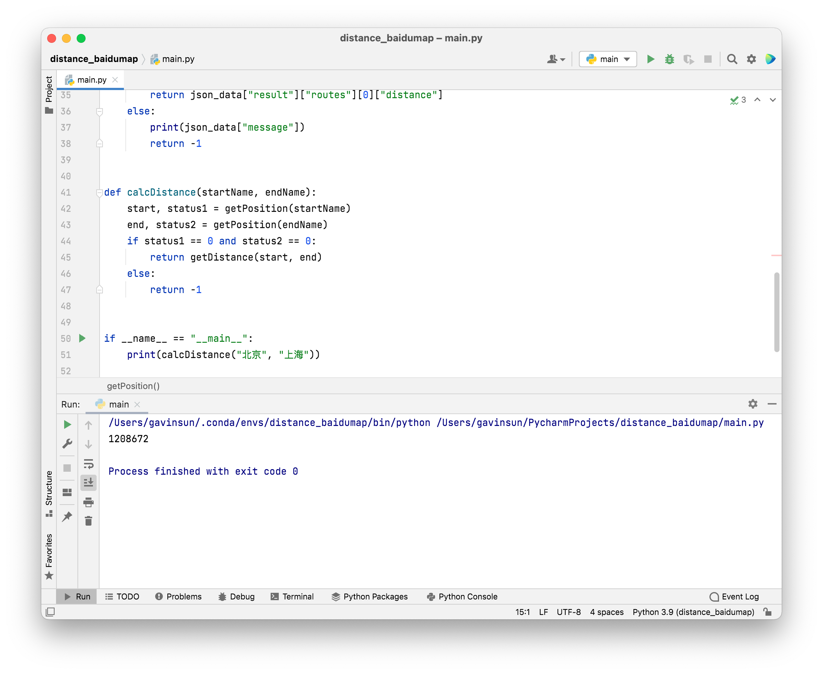Open Search Everywhere magnifier icon
The width and height of the screenshot is (823, 674).
[x=732, y=59]
